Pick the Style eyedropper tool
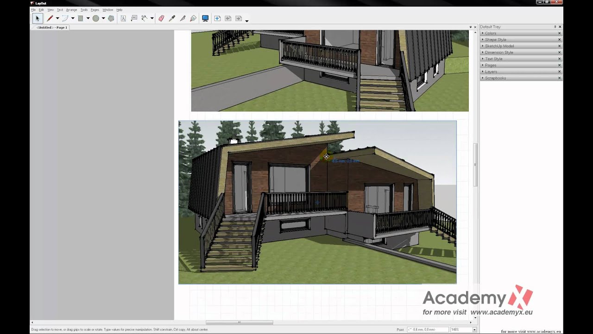 [172, 19]
